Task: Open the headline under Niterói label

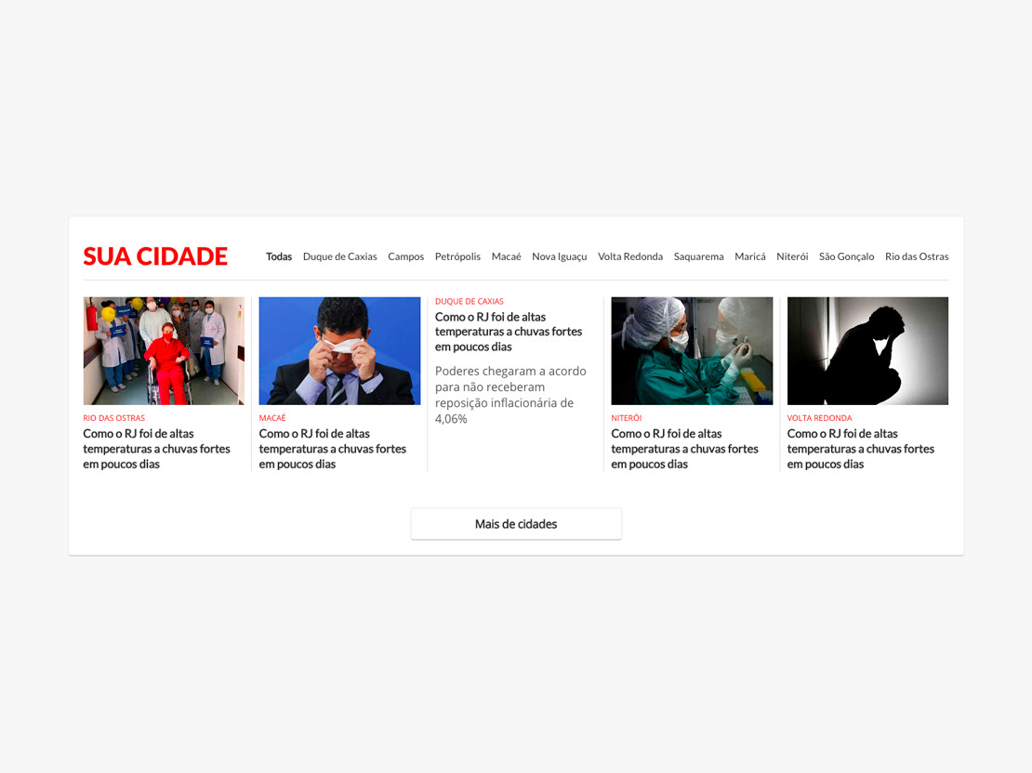Action: [x=684, y=449]
